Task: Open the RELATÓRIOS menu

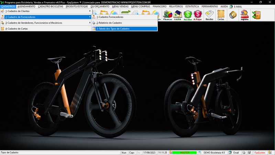Action: click(176, 7)
